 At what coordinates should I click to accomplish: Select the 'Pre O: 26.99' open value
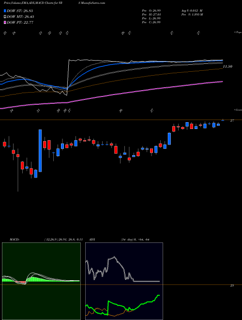151,11
